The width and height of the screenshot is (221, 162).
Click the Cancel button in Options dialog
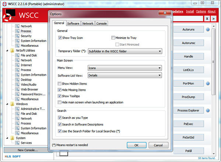tap(158, 145)
